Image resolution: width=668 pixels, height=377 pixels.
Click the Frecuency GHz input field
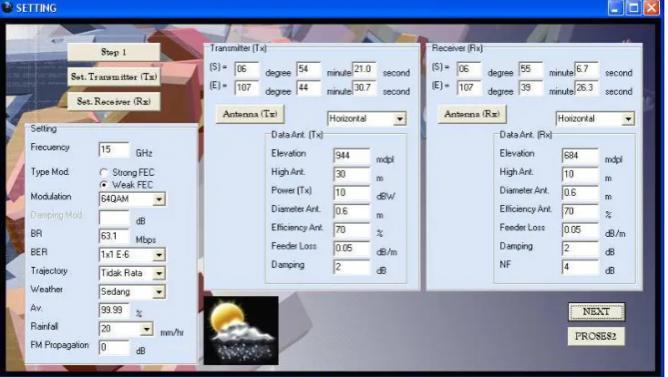(x=114, y=149)
